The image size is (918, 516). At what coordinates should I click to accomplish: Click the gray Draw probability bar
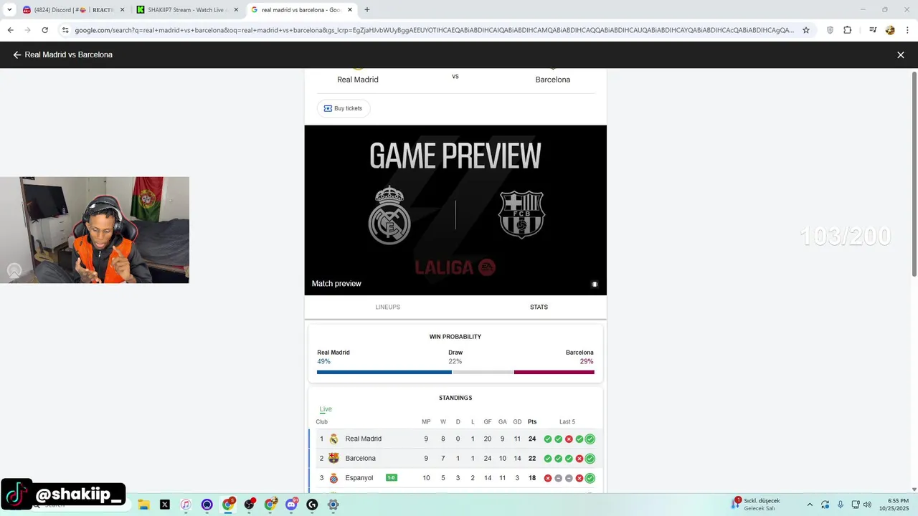(483, 372)
